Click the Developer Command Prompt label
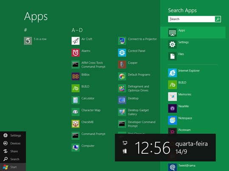This screenshot has width=229, height=171. [x=142, y=124]
